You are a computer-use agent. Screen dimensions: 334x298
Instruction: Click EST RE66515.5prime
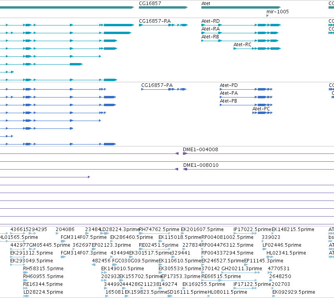[x=221, y=276]
